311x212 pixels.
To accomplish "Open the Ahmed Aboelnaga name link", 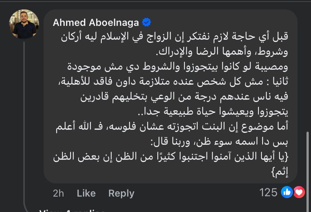I will 96,23.
